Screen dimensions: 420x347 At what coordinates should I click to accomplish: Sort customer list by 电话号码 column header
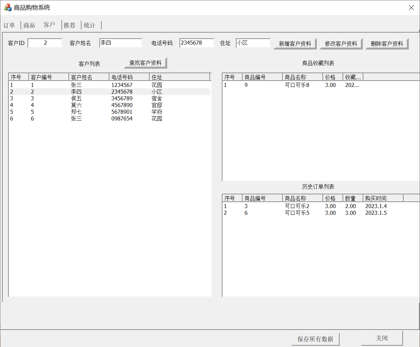coord(129,77)
